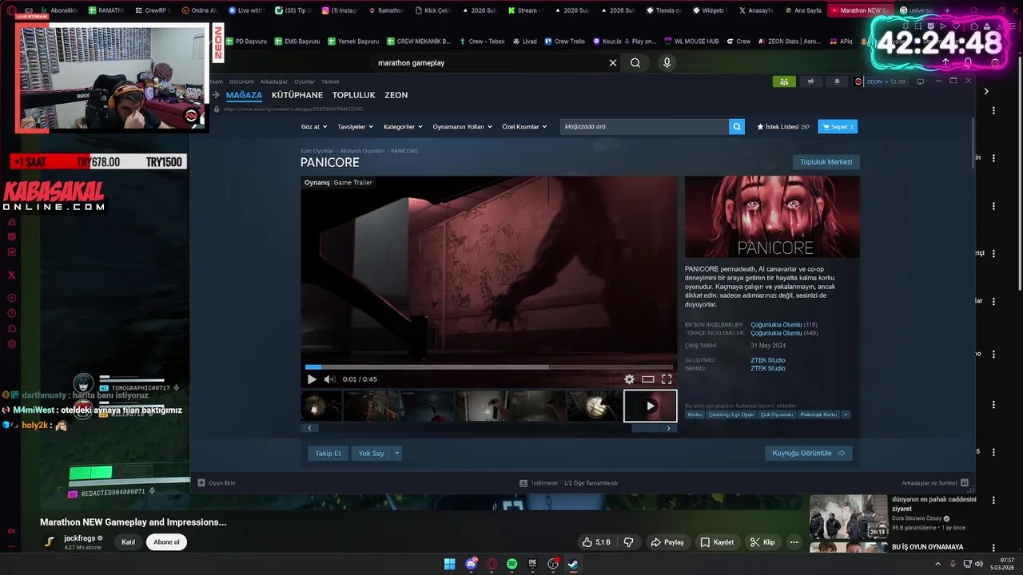Click Kuyruğu Görüntüle button

(x=808, y=453)
